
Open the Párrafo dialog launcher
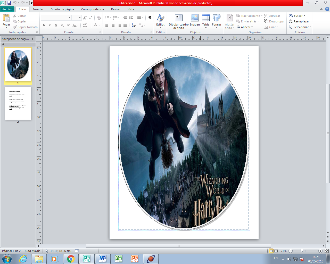(x=151, y=32)
